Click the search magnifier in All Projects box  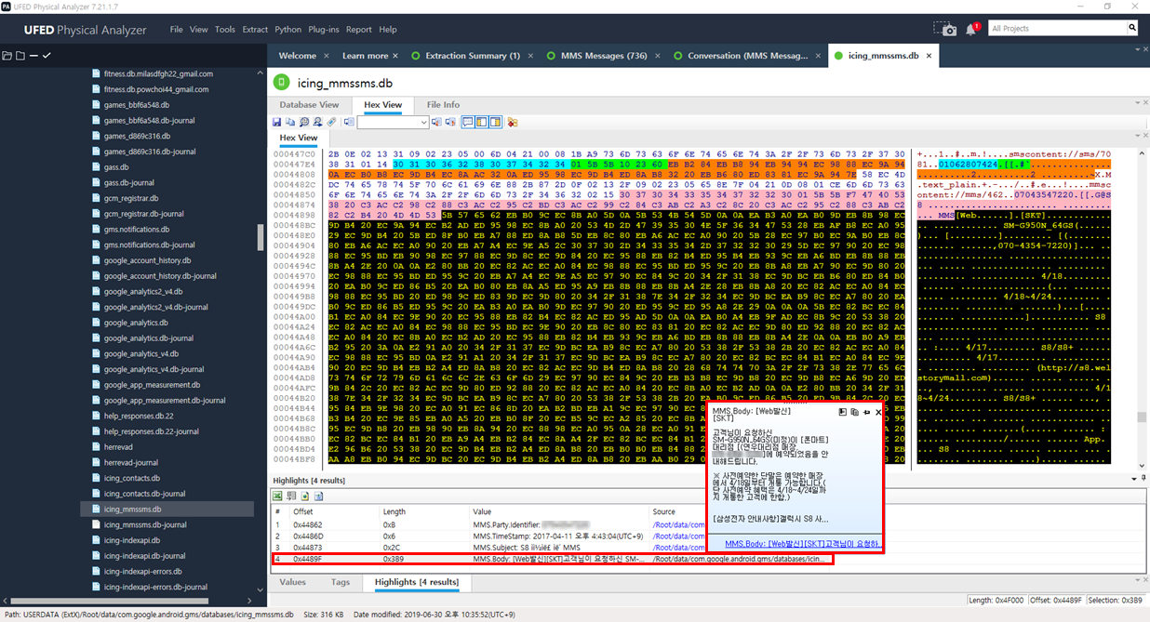[x=1131, y=29]
